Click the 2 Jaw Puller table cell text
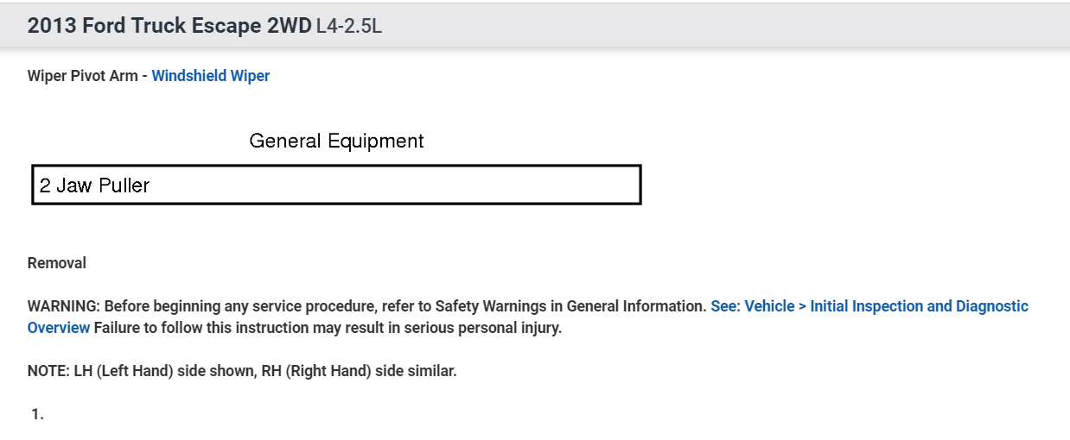 (x=94, y=185)
